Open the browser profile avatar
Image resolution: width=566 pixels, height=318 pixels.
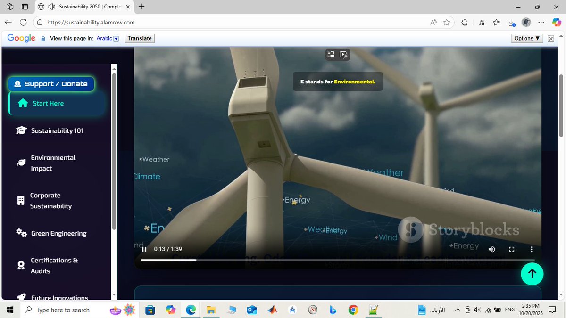tap(526, 22)
